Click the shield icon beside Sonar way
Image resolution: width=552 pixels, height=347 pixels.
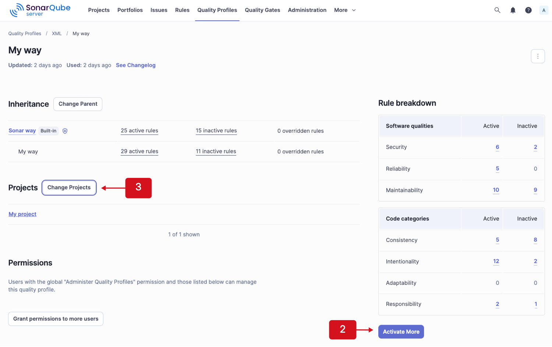65,131
